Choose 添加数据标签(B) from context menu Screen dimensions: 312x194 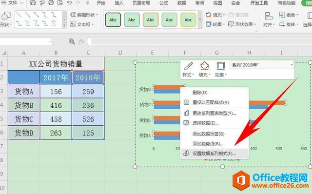pos(214,134)
